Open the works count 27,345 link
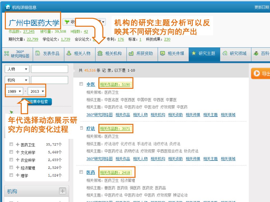270x202 pixels. 29,32
